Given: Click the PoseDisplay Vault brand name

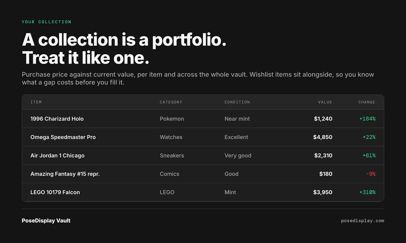Looking at the screenshot, I should (46, 221).
